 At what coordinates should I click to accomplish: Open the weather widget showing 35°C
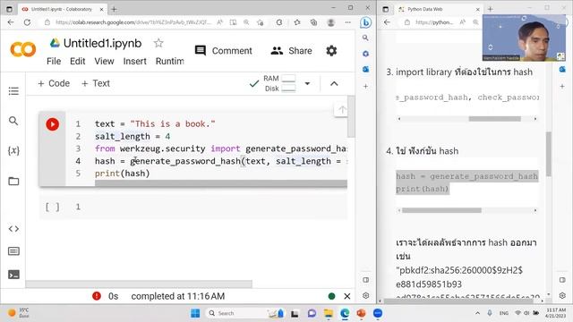point(18,313)
